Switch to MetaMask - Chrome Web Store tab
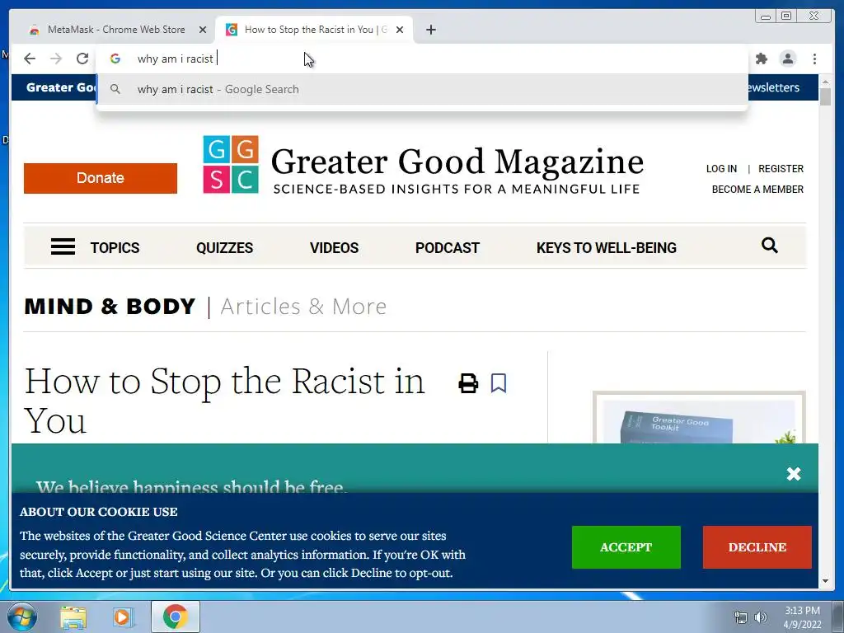844x633 pixels. pos(115,30)
